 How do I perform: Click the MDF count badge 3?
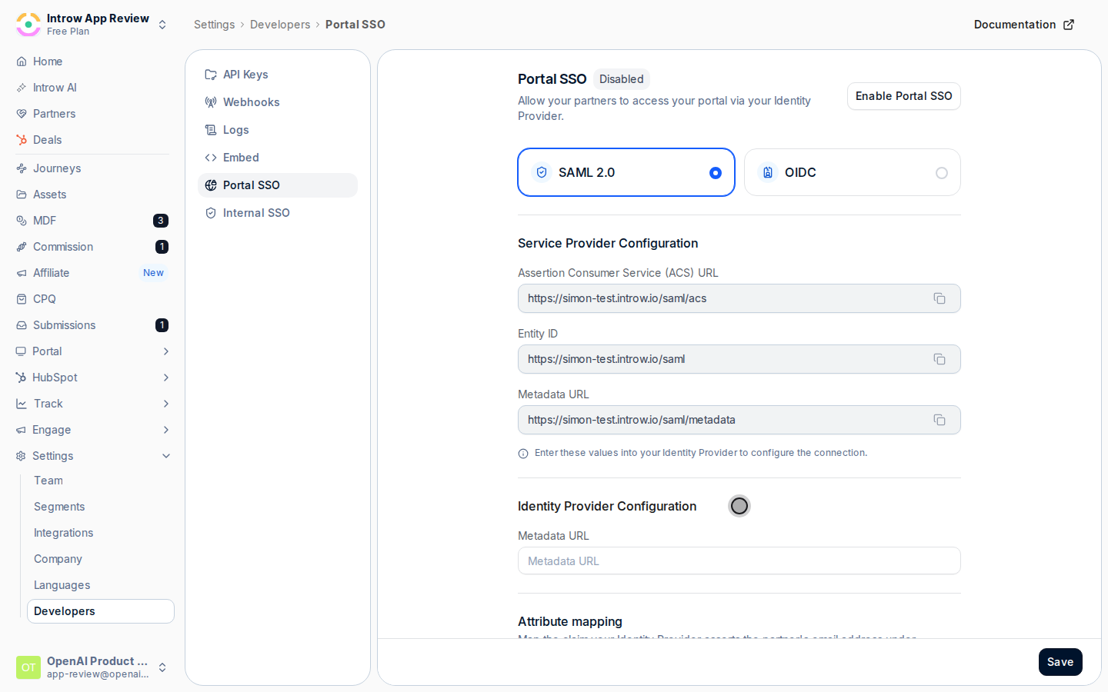pyautogui.click(x=161, y=221)
